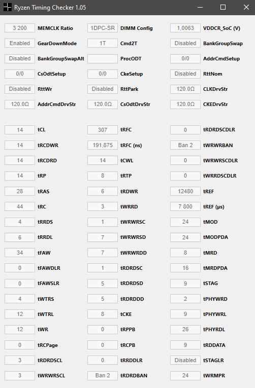Select the Cmd2T 1T value box

[x=103, y=43]
